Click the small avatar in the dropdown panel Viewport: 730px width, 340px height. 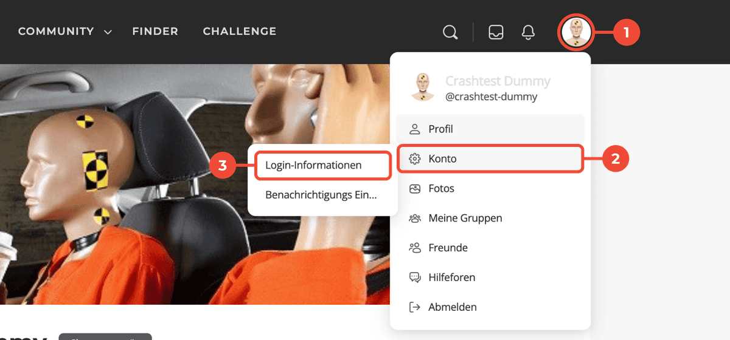pyautogui.click(x=422, y=87)
